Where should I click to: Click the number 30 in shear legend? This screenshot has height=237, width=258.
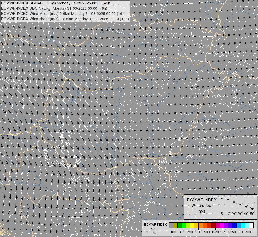click(240, 214)
